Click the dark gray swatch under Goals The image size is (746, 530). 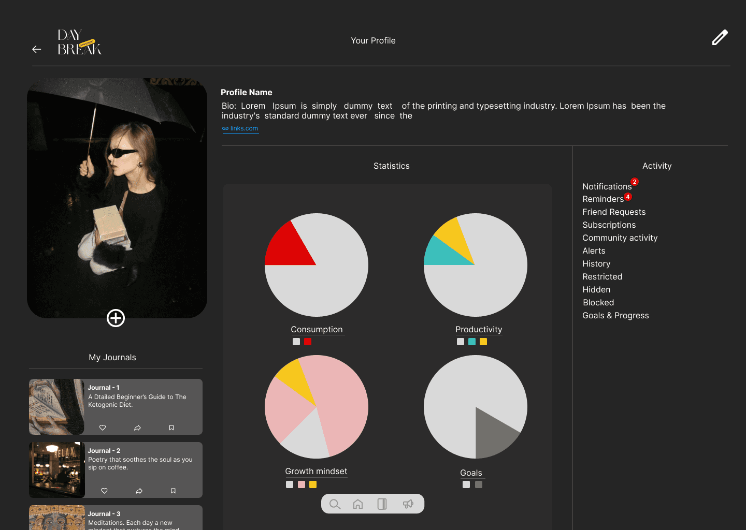pos(479,484)
